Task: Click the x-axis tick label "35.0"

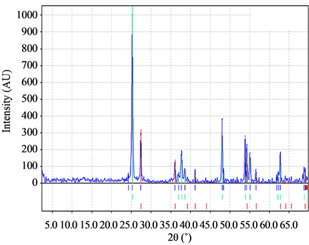Action: (x=168, y=225)
